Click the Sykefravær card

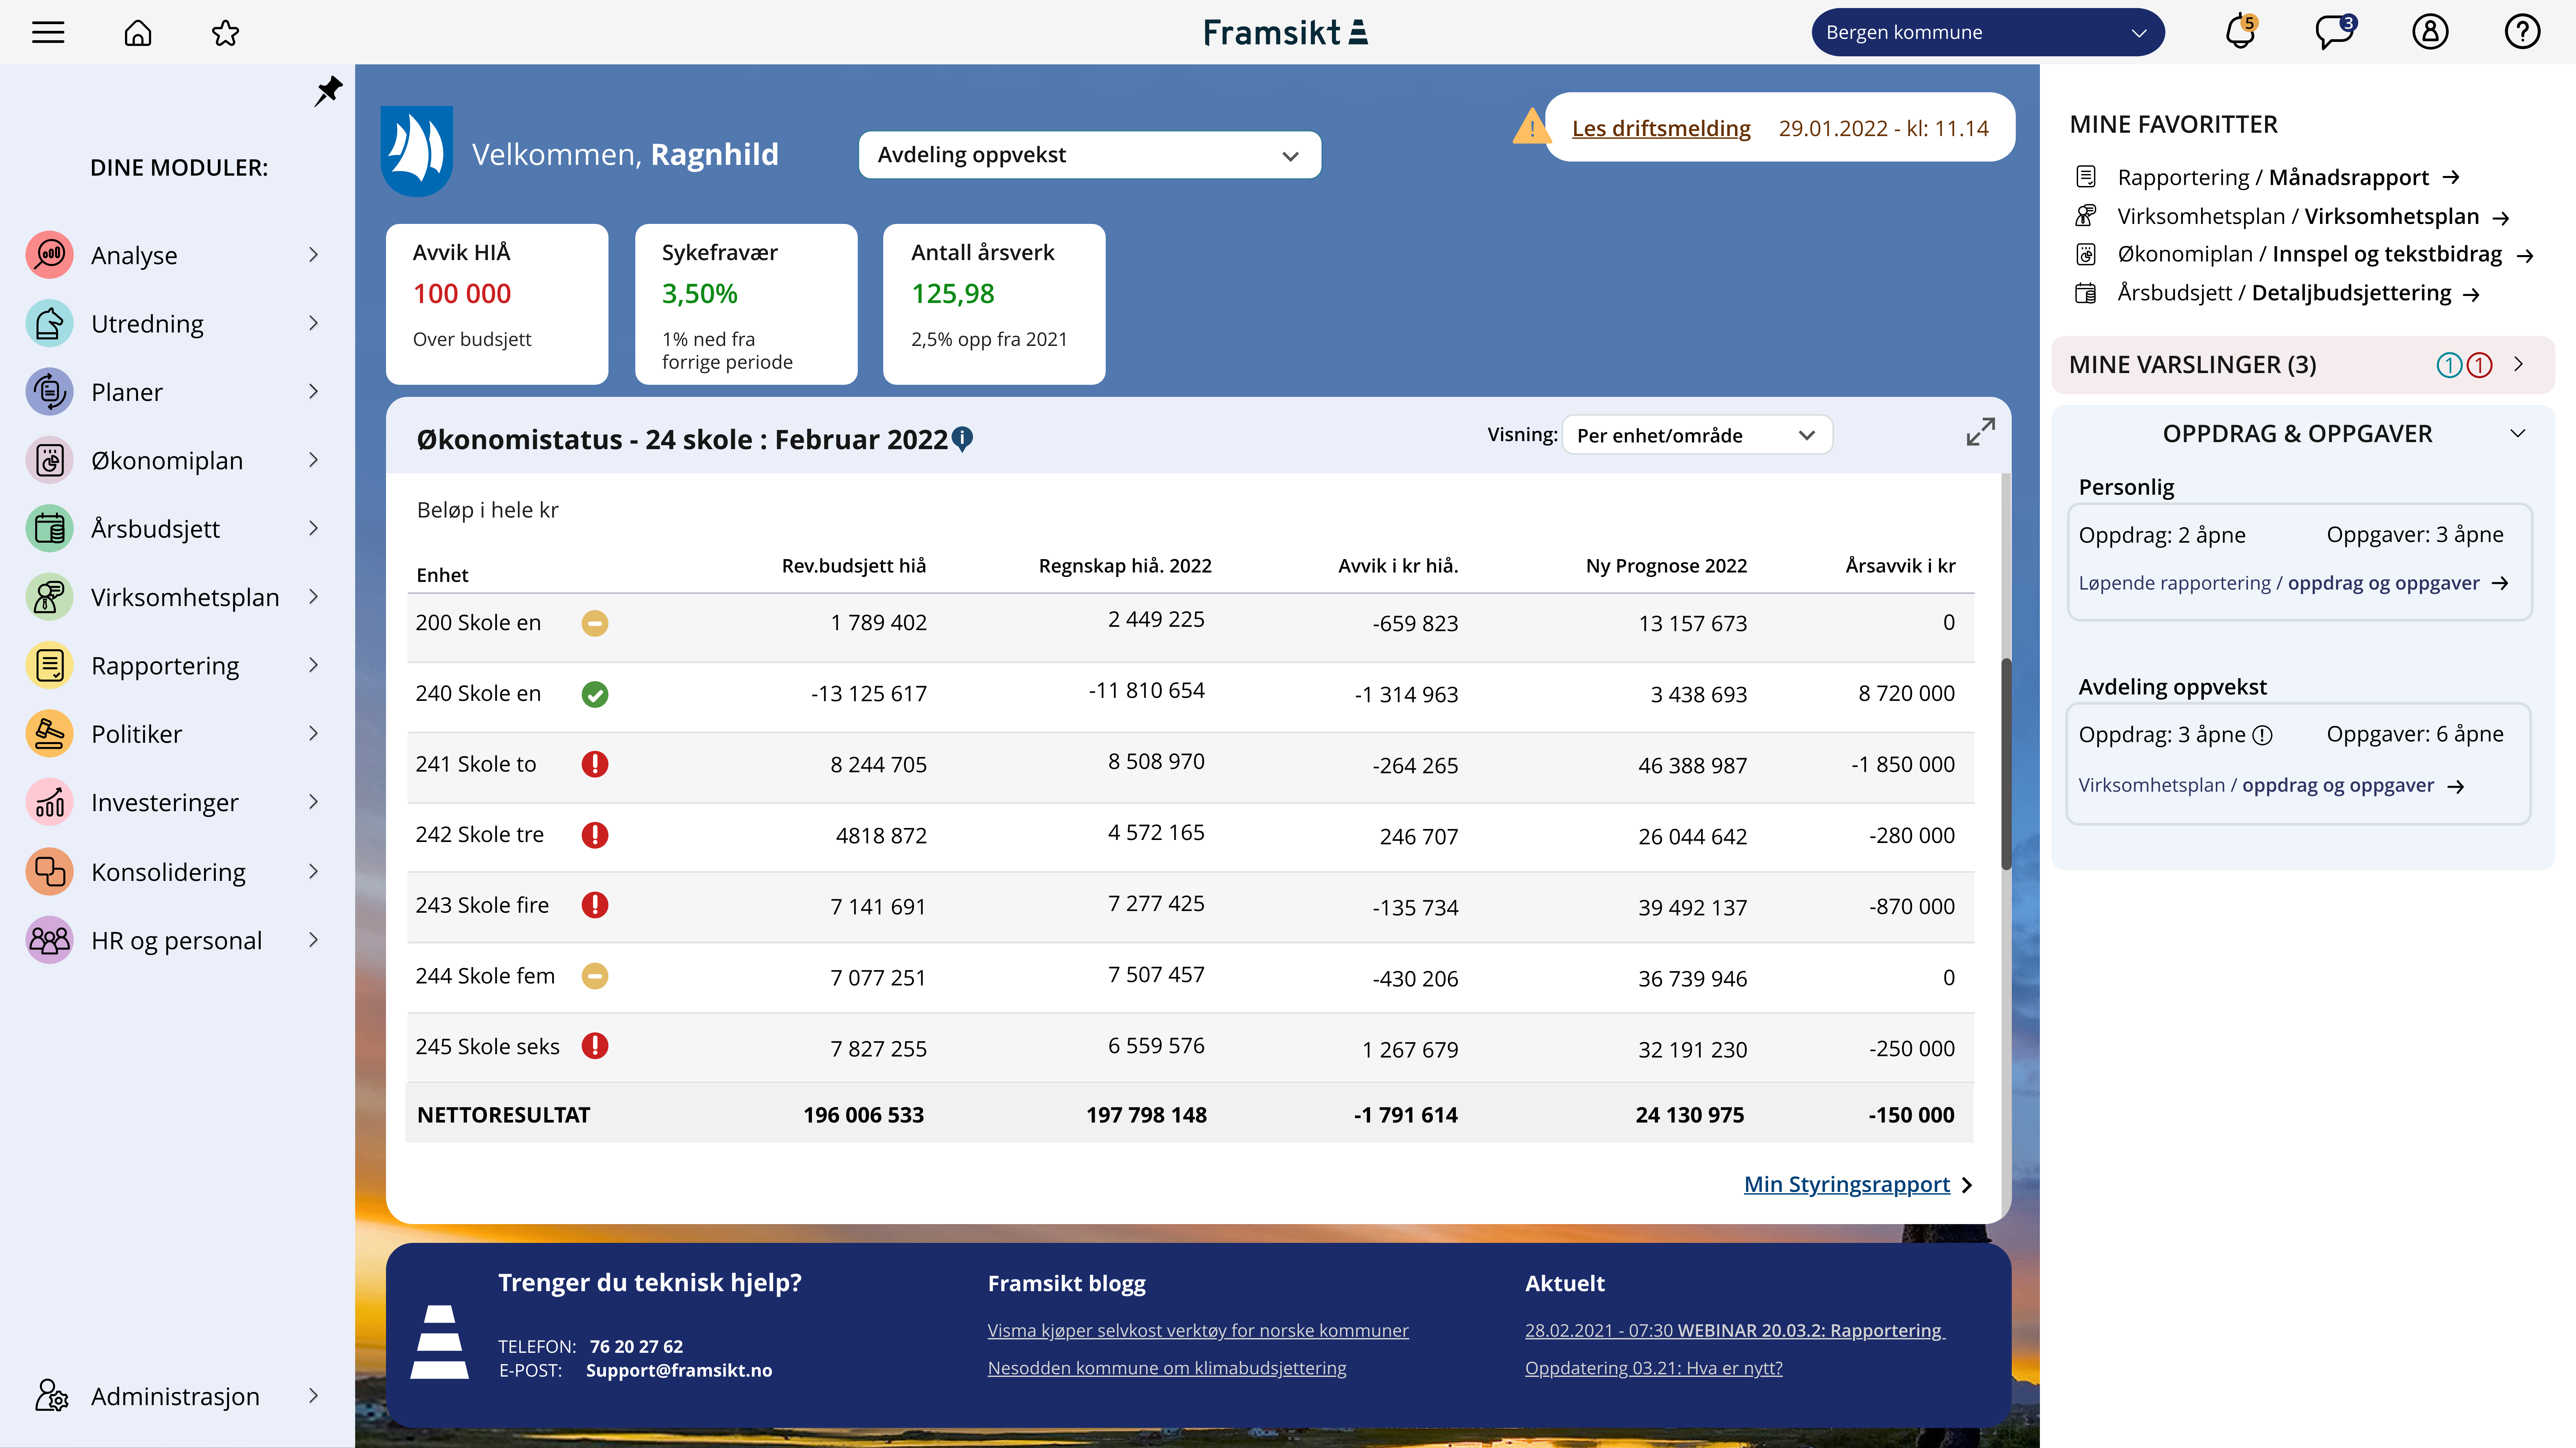[746, 304]
